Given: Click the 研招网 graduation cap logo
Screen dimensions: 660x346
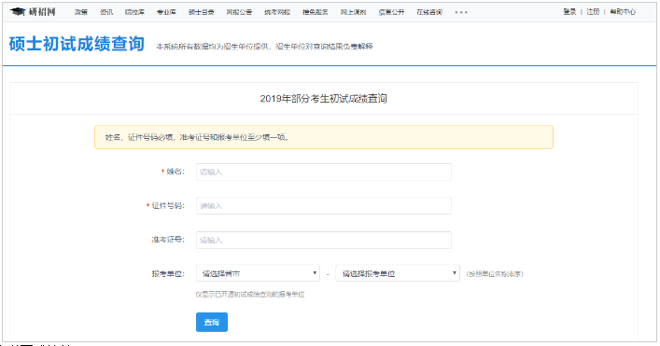Looking at the screenshot, I should click(33, 12).
